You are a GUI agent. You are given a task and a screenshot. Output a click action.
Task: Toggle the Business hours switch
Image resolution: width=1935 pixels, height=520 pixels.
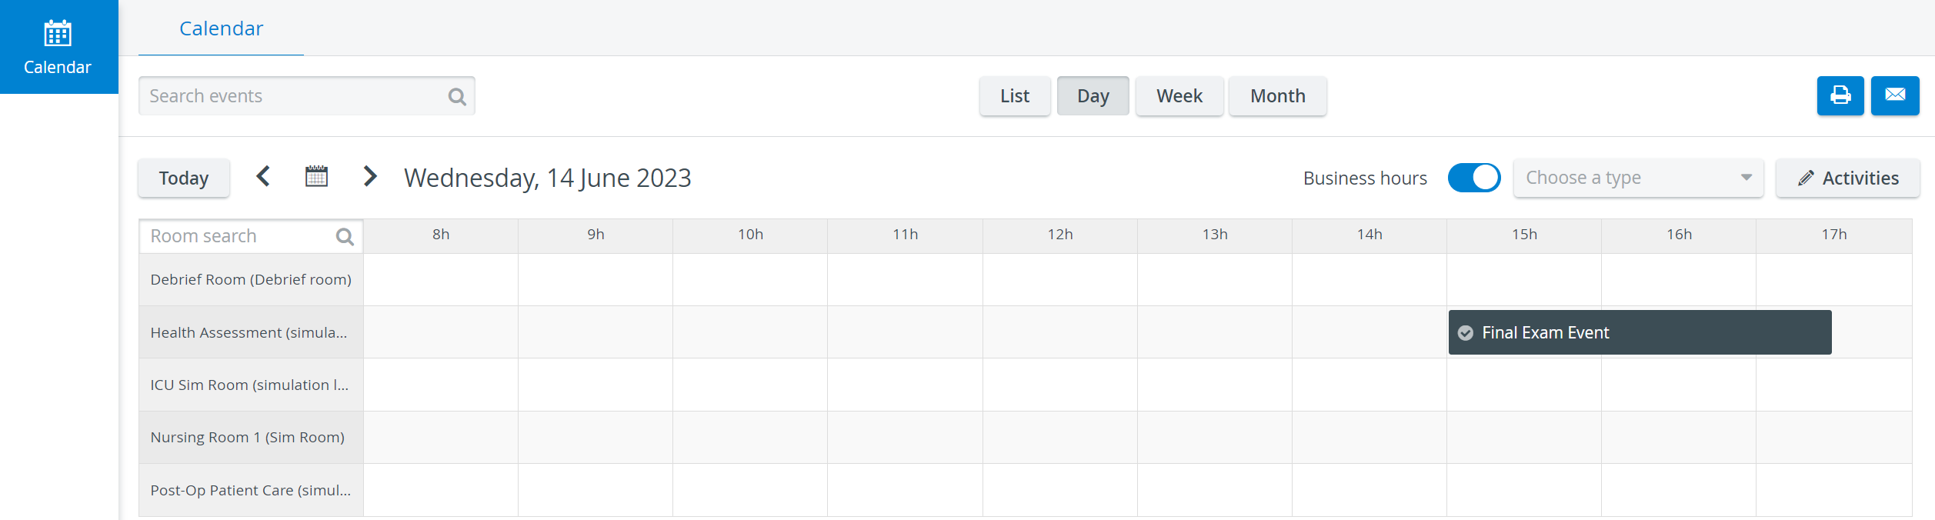(x=1473, y=178)
